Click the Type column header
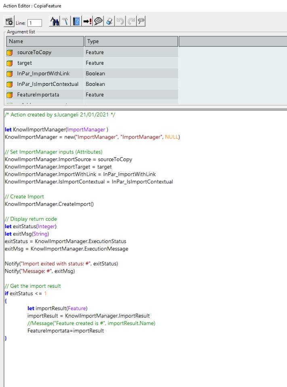 tap(131, 42)
